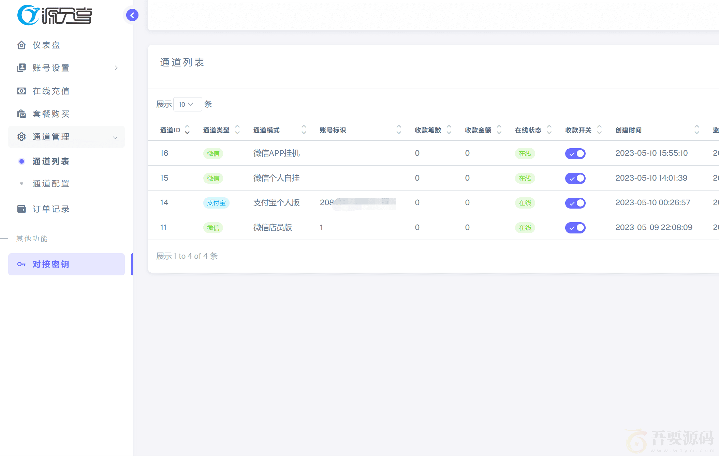Click the '展示 1 to 4 of 4 条' summary
The width and height of the screenshot is (719, 456).
click(x=187, y=256)
